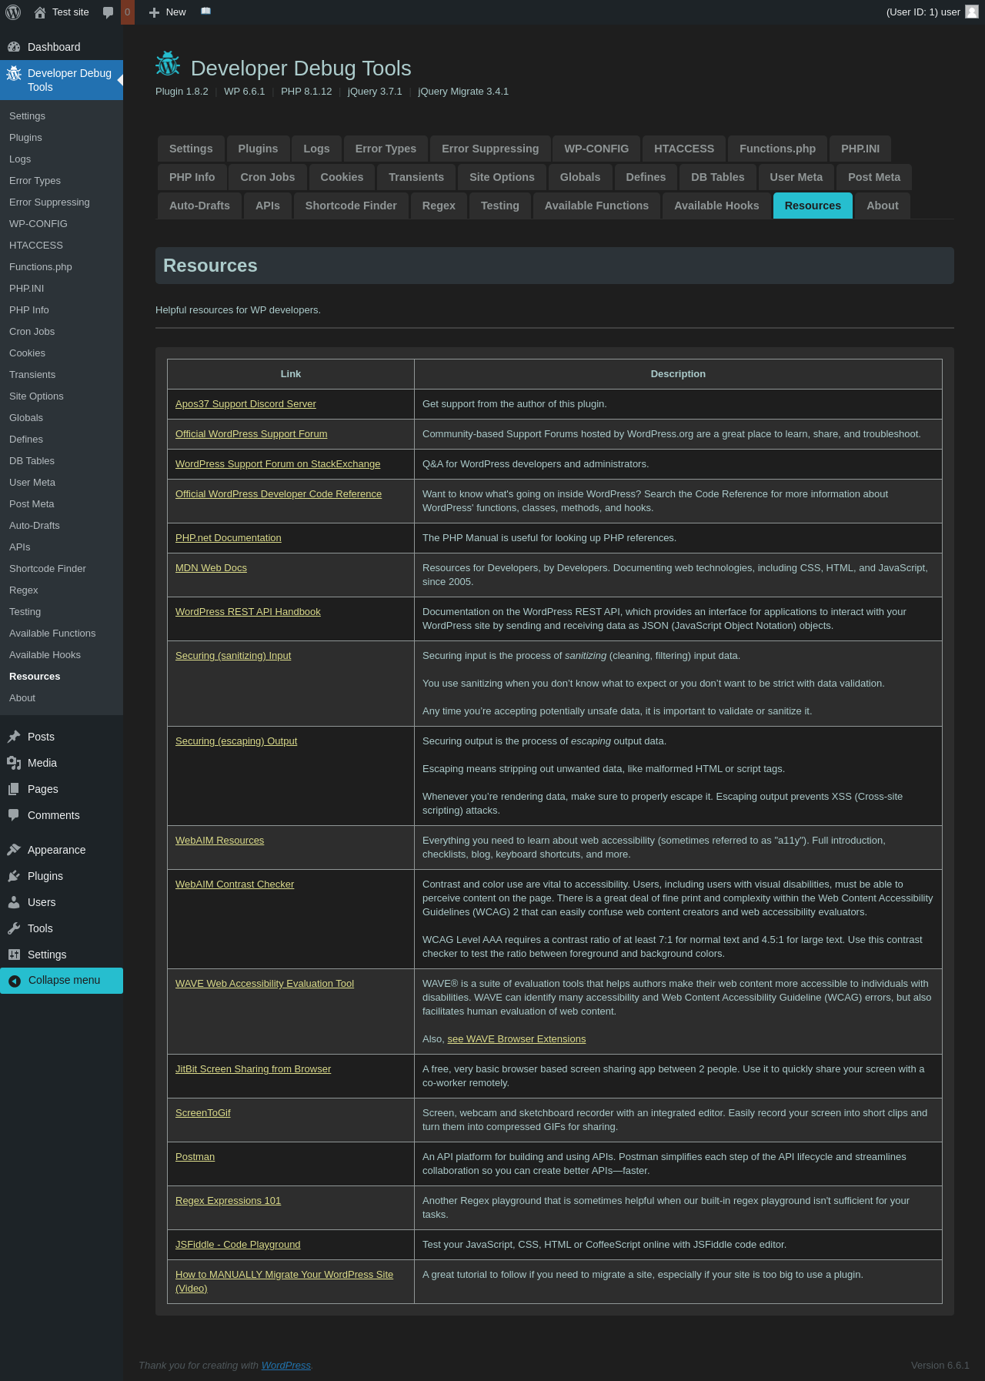Click the Media icon in the sidebar
985x1381 pixels.
14,763
